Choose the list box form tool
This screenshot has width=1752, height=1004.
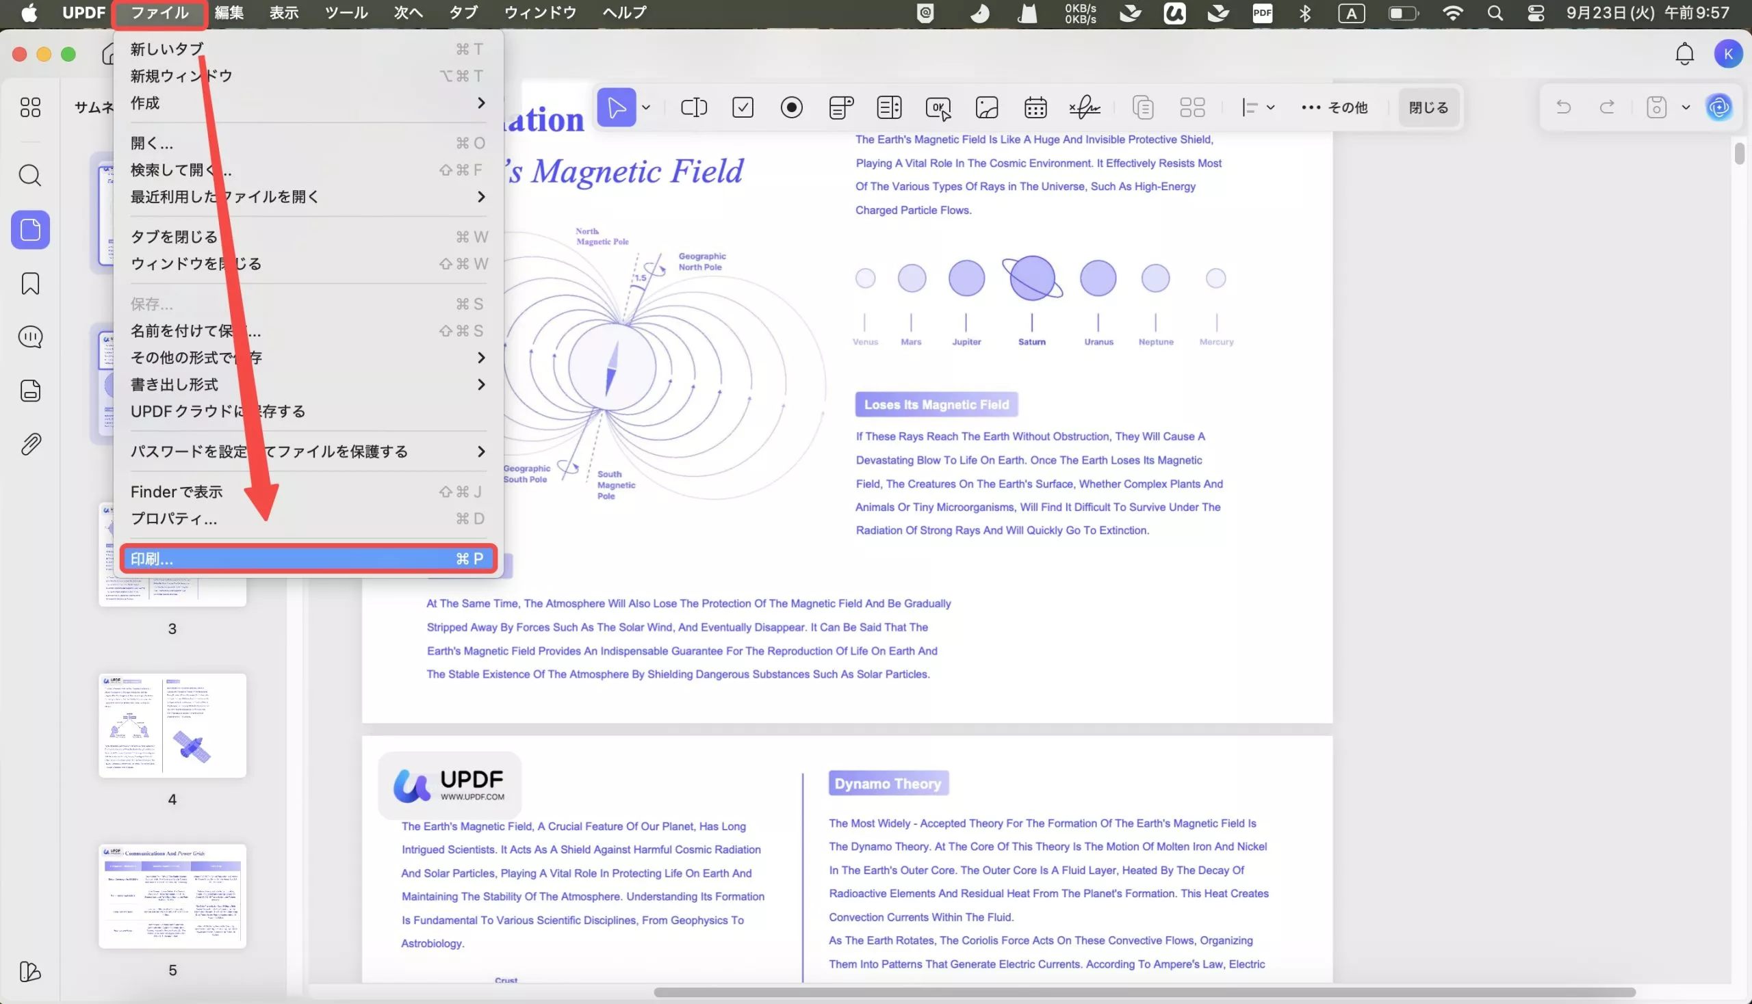tap(889, 107)
